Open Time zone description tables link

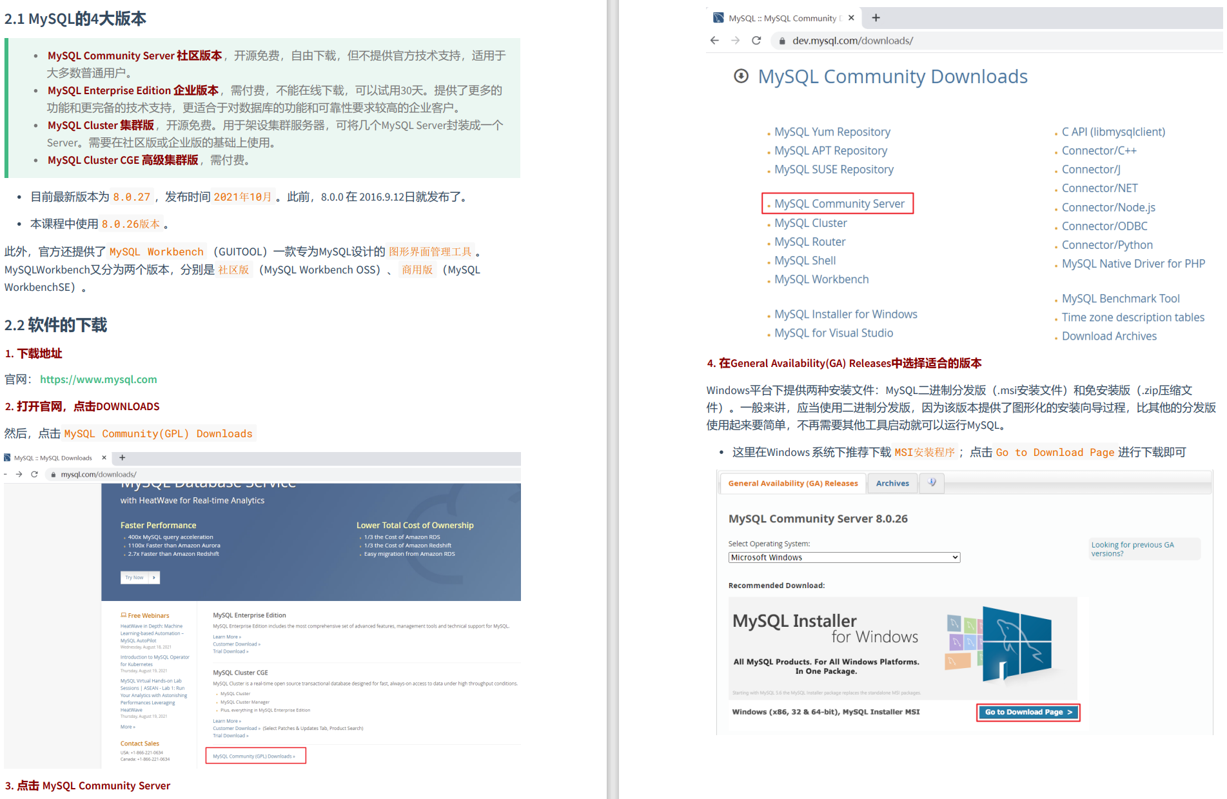point(1133,317)
